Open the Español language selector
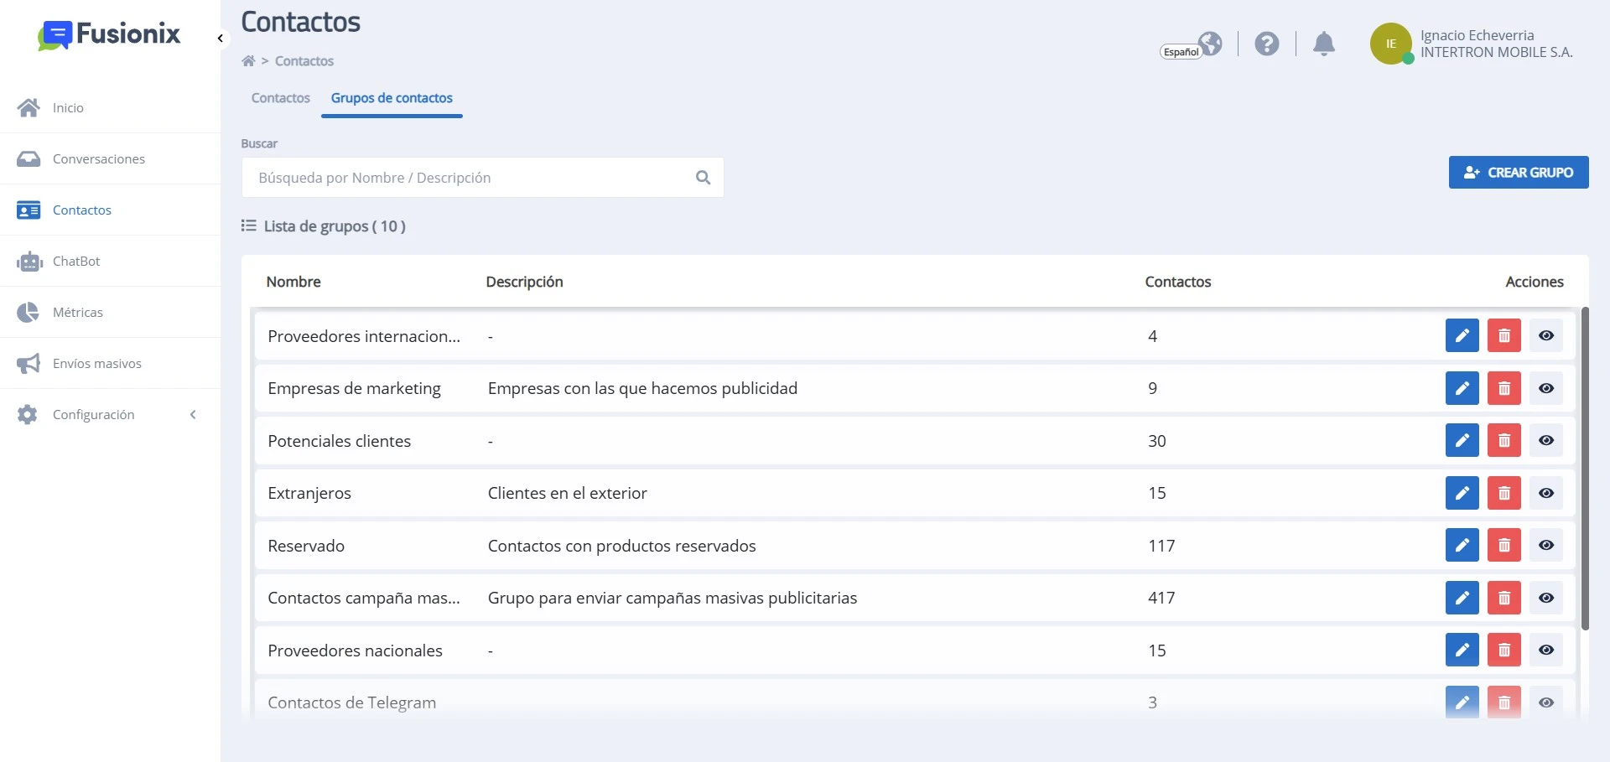 click(x=1192, y=45)
